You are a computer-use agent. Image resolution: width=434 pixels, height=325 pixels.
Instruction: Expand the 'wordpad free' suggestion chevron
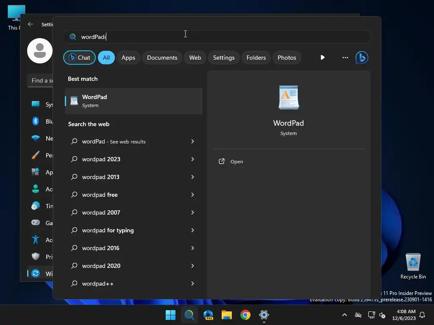click(193, 195)
